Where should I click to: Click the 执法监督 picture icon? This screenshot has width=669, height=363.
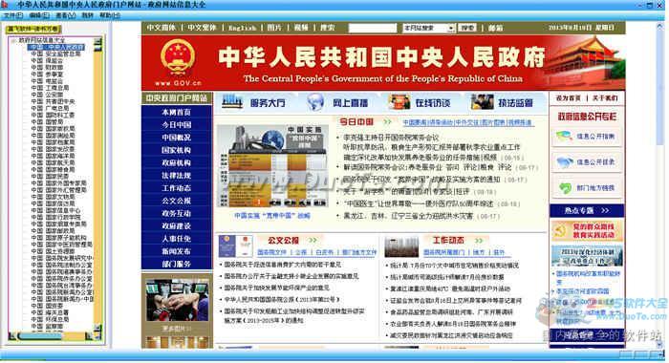(x=482, y=102)
